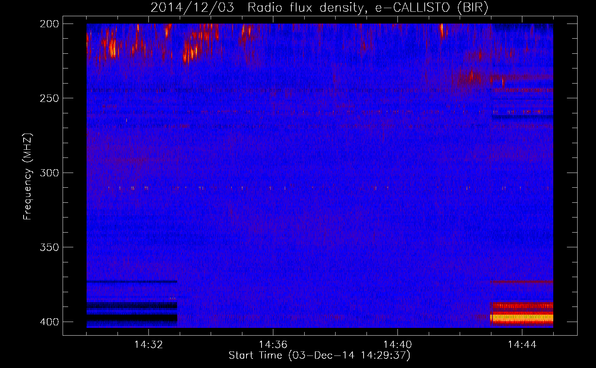This screenshot has height=368, width=596.
Task: Click the 300 frequency tick label
Action: pos(49,173)
